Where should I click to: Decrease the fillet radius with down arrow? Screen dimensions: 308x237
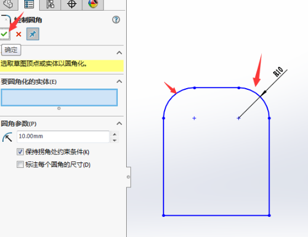point(114,141)
